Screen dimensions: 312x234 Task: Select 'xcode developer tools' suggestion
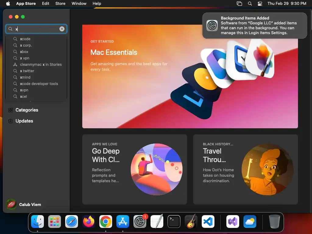(x=36, y=83)
